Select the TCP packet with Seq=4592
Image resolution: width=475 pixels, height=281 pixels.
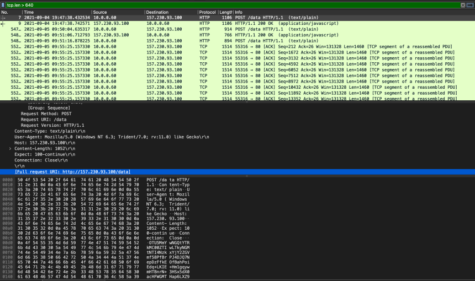coord(237,64)
